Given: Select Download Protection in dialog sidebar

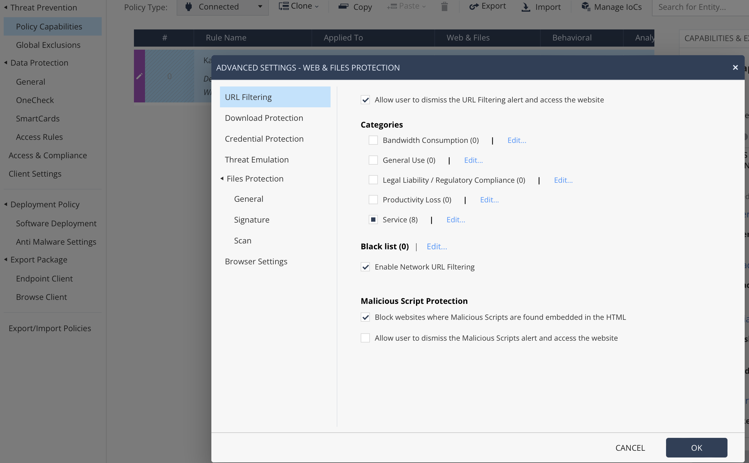Looking at the screenshot, I should click(x=264, y=118).
